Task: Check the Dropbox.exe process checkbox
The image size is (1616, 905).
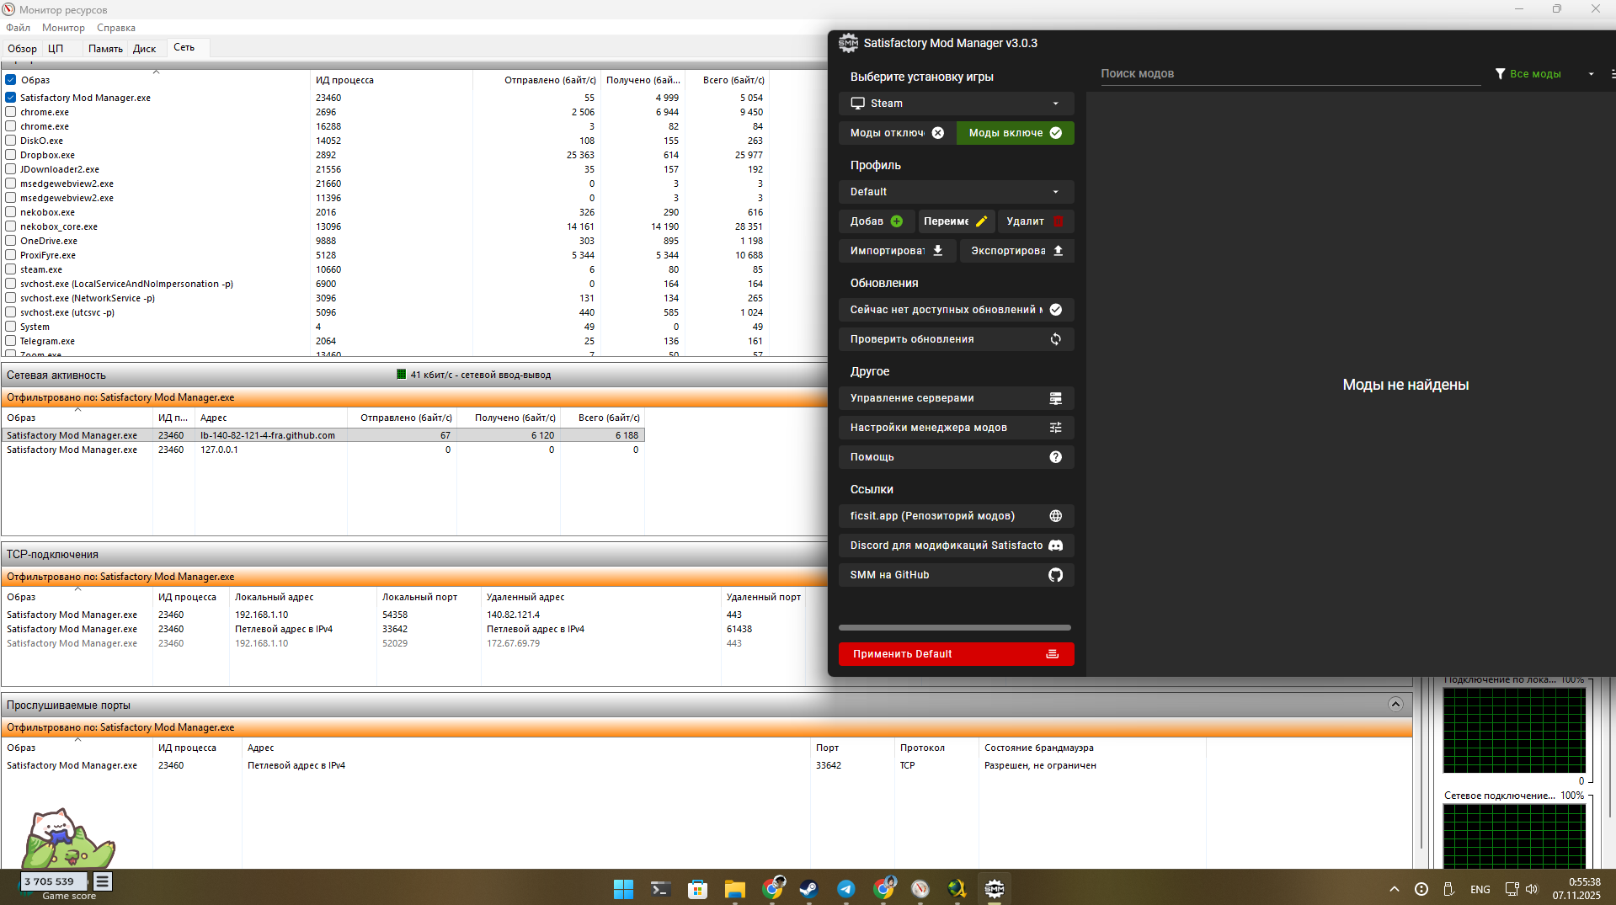Action: 11,155
